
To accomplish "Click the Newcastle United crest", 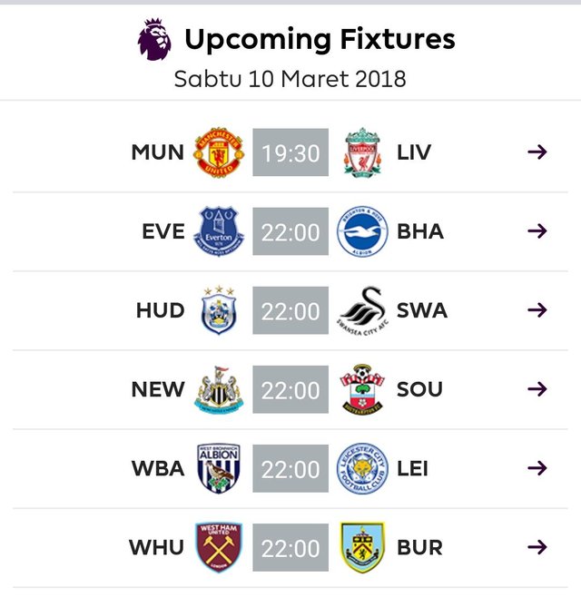I will click(219, 389).
